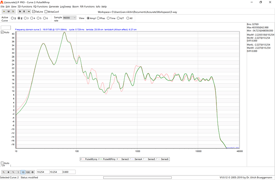The image size is (275, 180).
Task: Select active curve 1 radio button
Action: click(12, 18)
